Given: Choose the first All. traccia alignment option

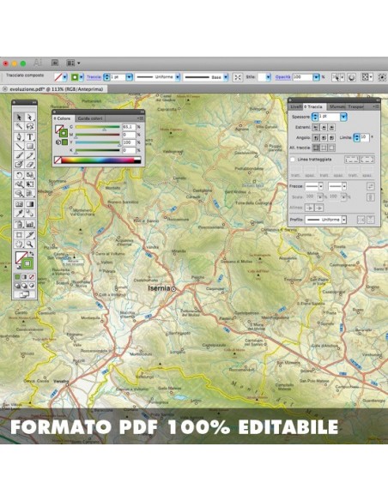Looking at the screenshot, I should click(316, 148).
